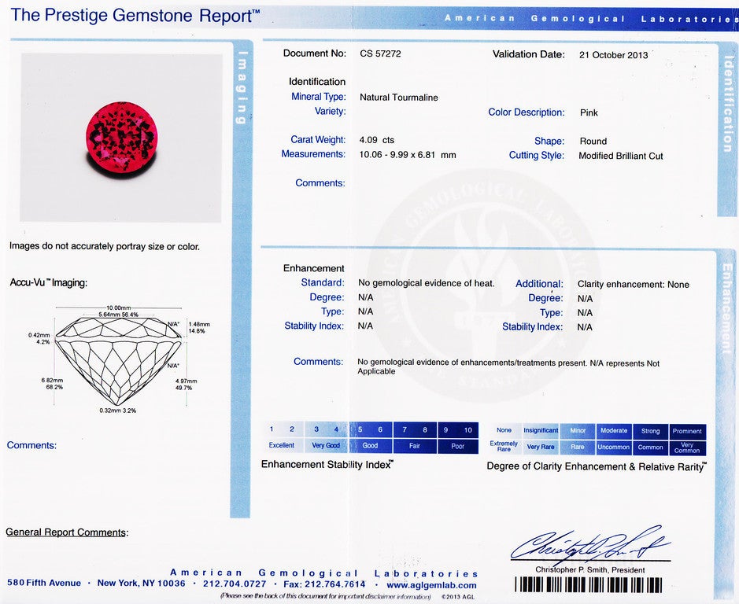The width and height of the screenshot is (739, 604).
Task: Click the "Uncommon" rarity cell
Action: [x=614, y=447]
